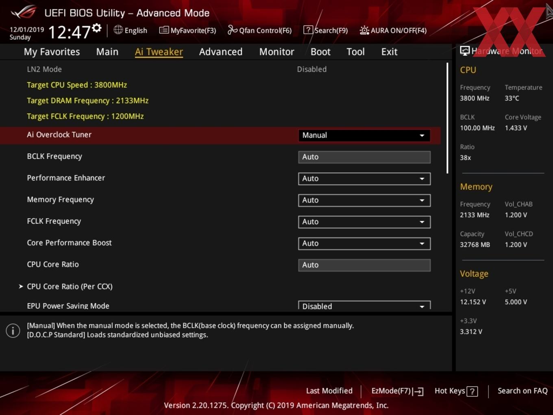Click Last Modified button

click(x=329, y=391)
